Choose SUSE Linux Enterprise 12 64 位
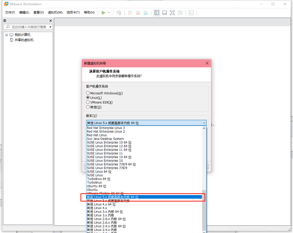The image size is (293, 233). pyautogui.click(x=144, y=146)
